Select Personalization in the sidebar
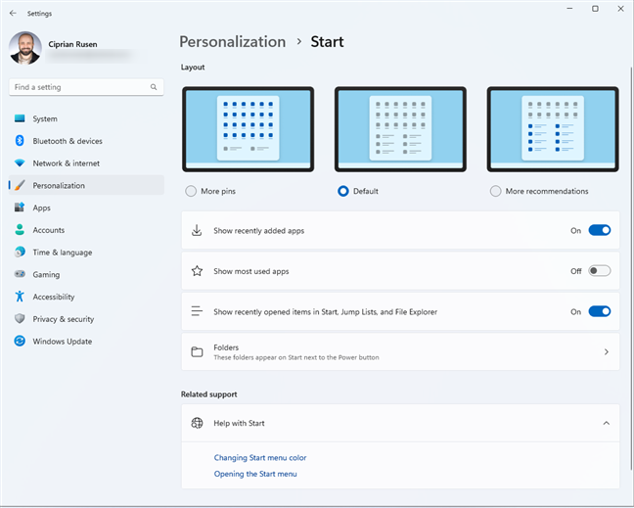Viewport: 634px width, 508px height. 86,185
